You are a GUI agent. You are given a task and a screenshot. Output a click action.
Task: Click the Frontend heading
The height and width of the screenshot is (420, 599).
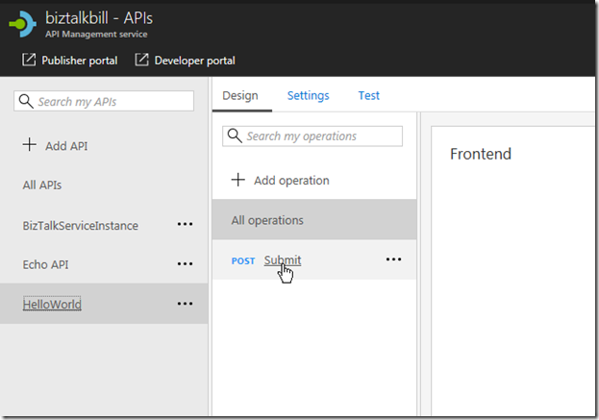coord(481,154)
